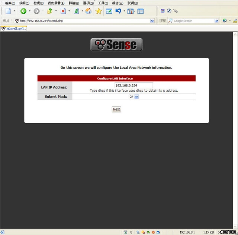Open the Edit menu (編輯)
Image resolution: width=238 pixels, height=235 pixels.
pyautogui.click(x=24, y=3)
